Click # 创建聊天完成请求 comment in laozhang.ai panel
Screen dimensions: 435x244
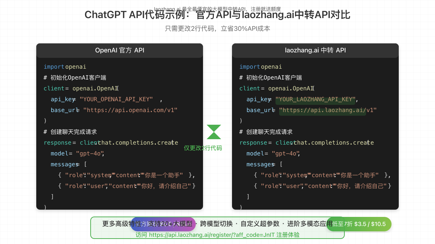pos(266,132)
